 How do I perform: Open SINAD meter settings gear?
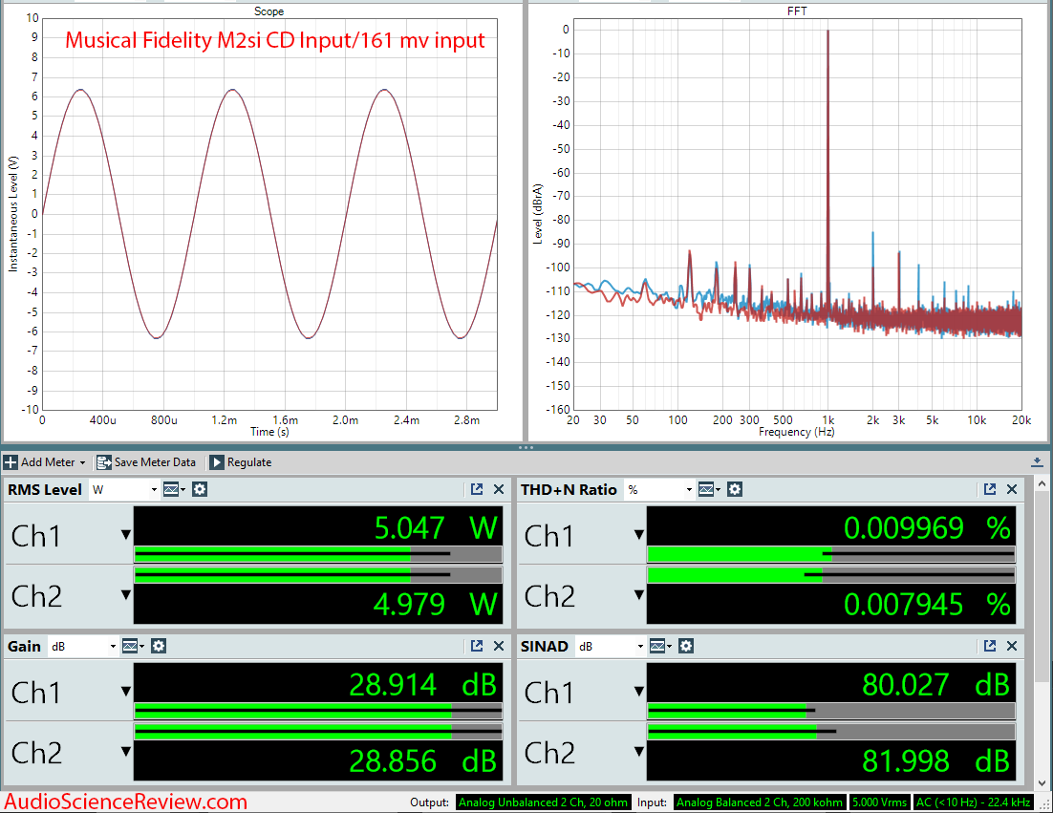(x=686, y=646)
